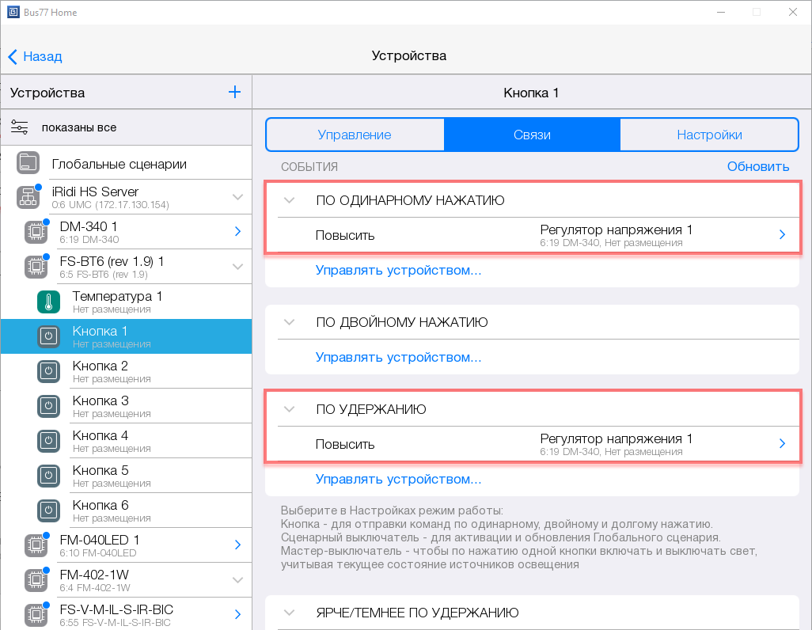This screenshot has height=630, width=812.
Task: Collapse the iRidi HS Server tree
Action: point(237,197)
